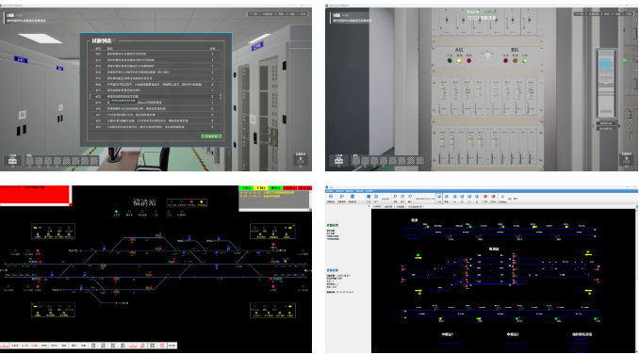Click the first empty inventory slot beside the toolbox

point(30,161)
